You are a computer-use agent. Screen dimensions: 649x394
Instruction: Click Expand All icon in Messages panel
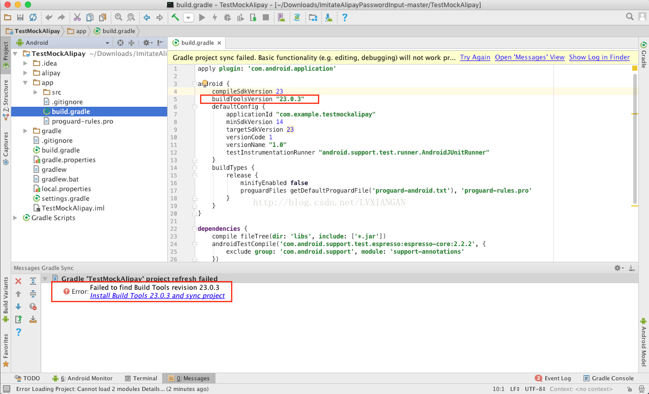coord(33,281)
